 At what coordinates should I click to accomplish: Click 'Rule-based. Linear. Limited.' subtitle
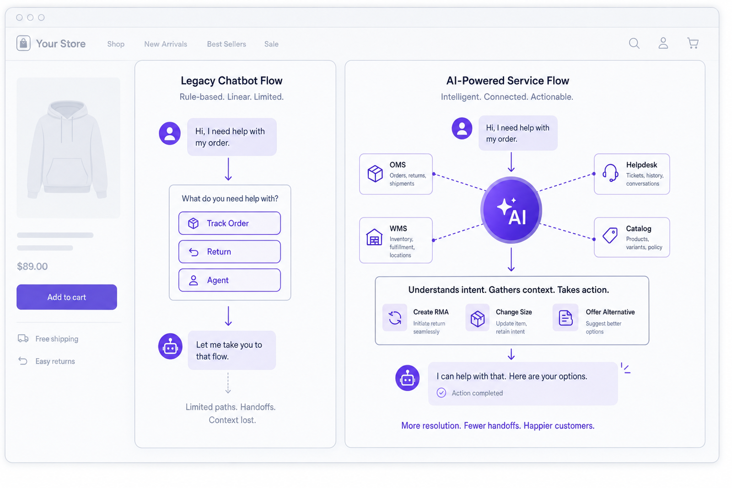click(231, 97)
